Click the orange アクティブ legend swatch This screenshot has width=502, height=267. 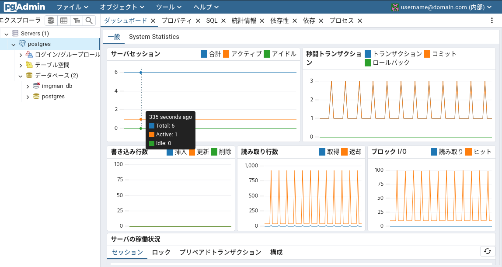click(x=226, y=54)
